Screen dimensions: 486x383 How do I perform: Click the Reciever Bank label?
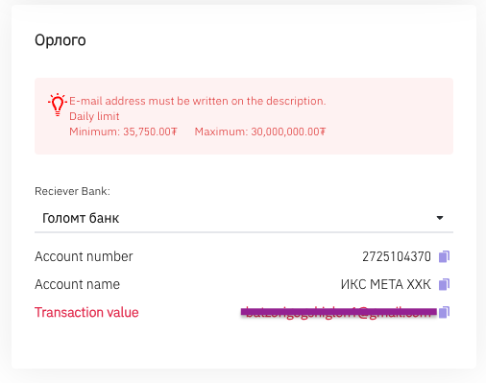tap(72, 191)
